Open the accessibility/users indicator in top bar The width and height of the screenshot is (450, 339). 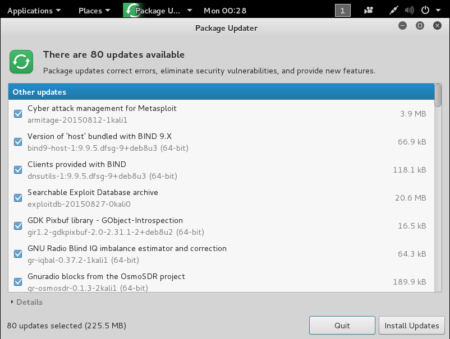click(x=369, y=11)
